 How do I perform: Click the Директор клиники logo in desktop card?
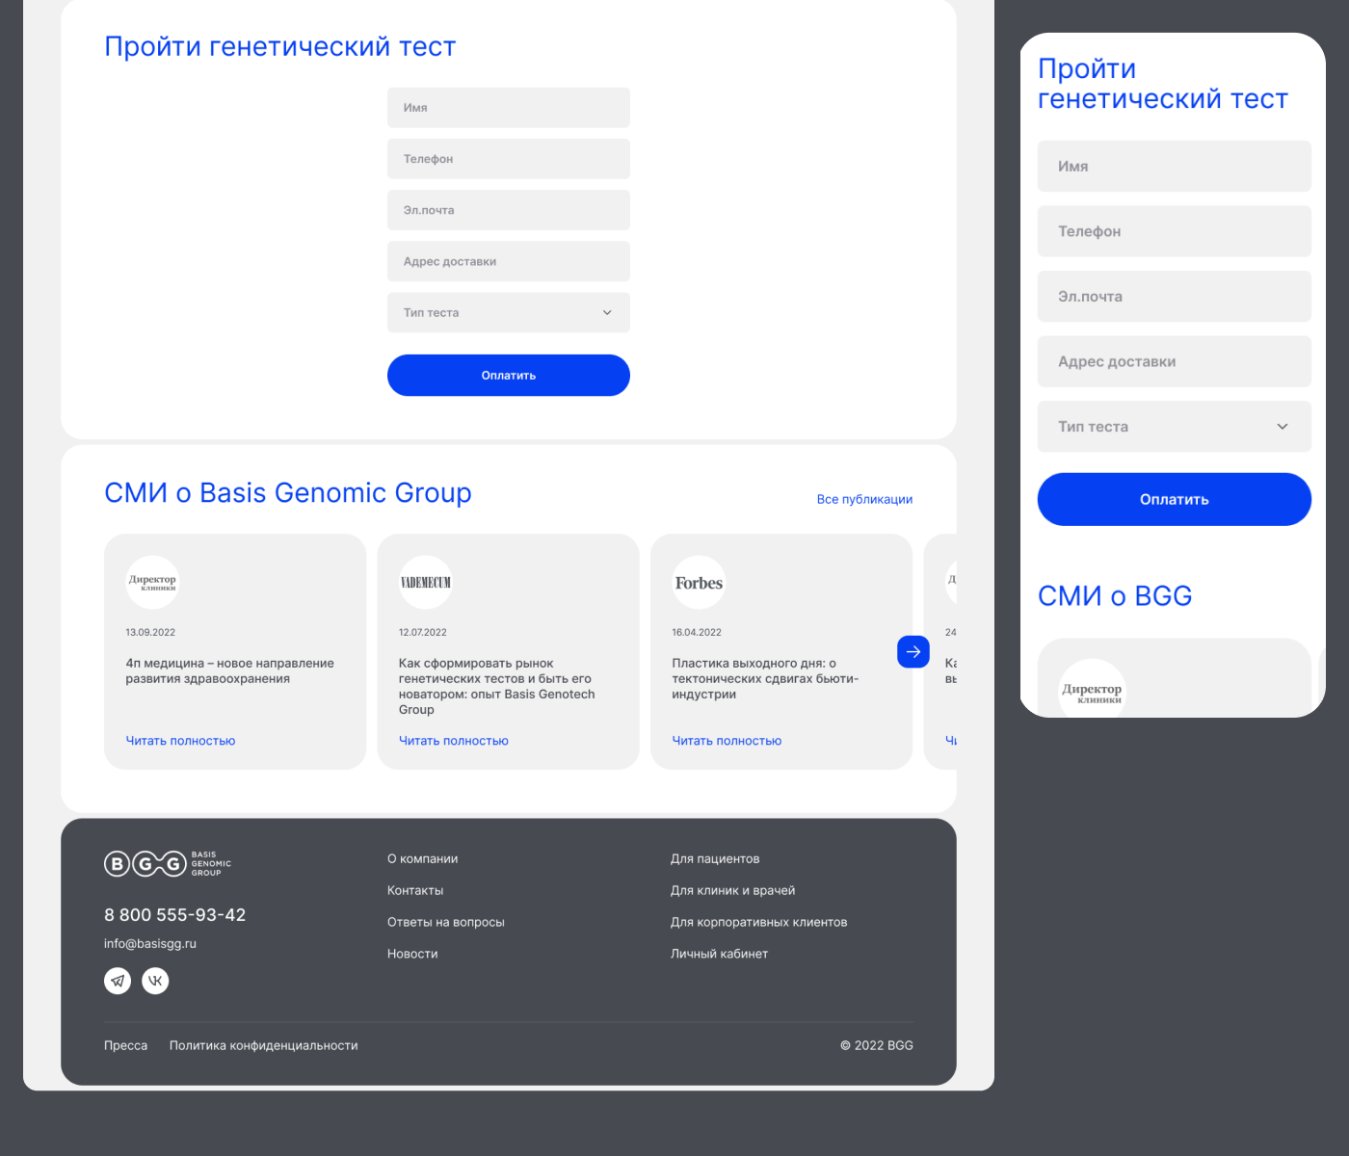[152, 583]
